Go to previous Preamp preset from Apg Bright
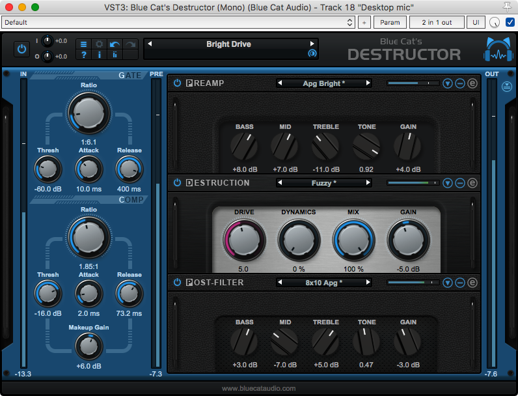518x396 pixels. tap(280, 83)
